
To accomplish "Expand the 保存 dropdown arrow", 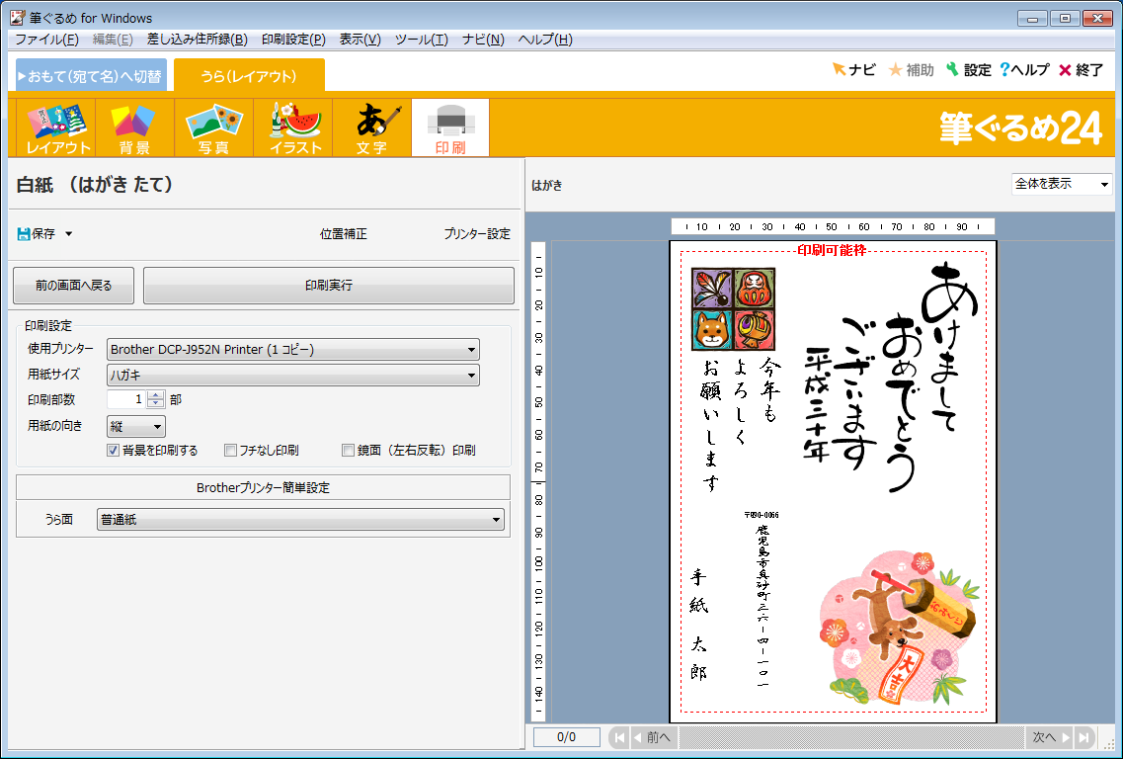I will coord(69,233).
